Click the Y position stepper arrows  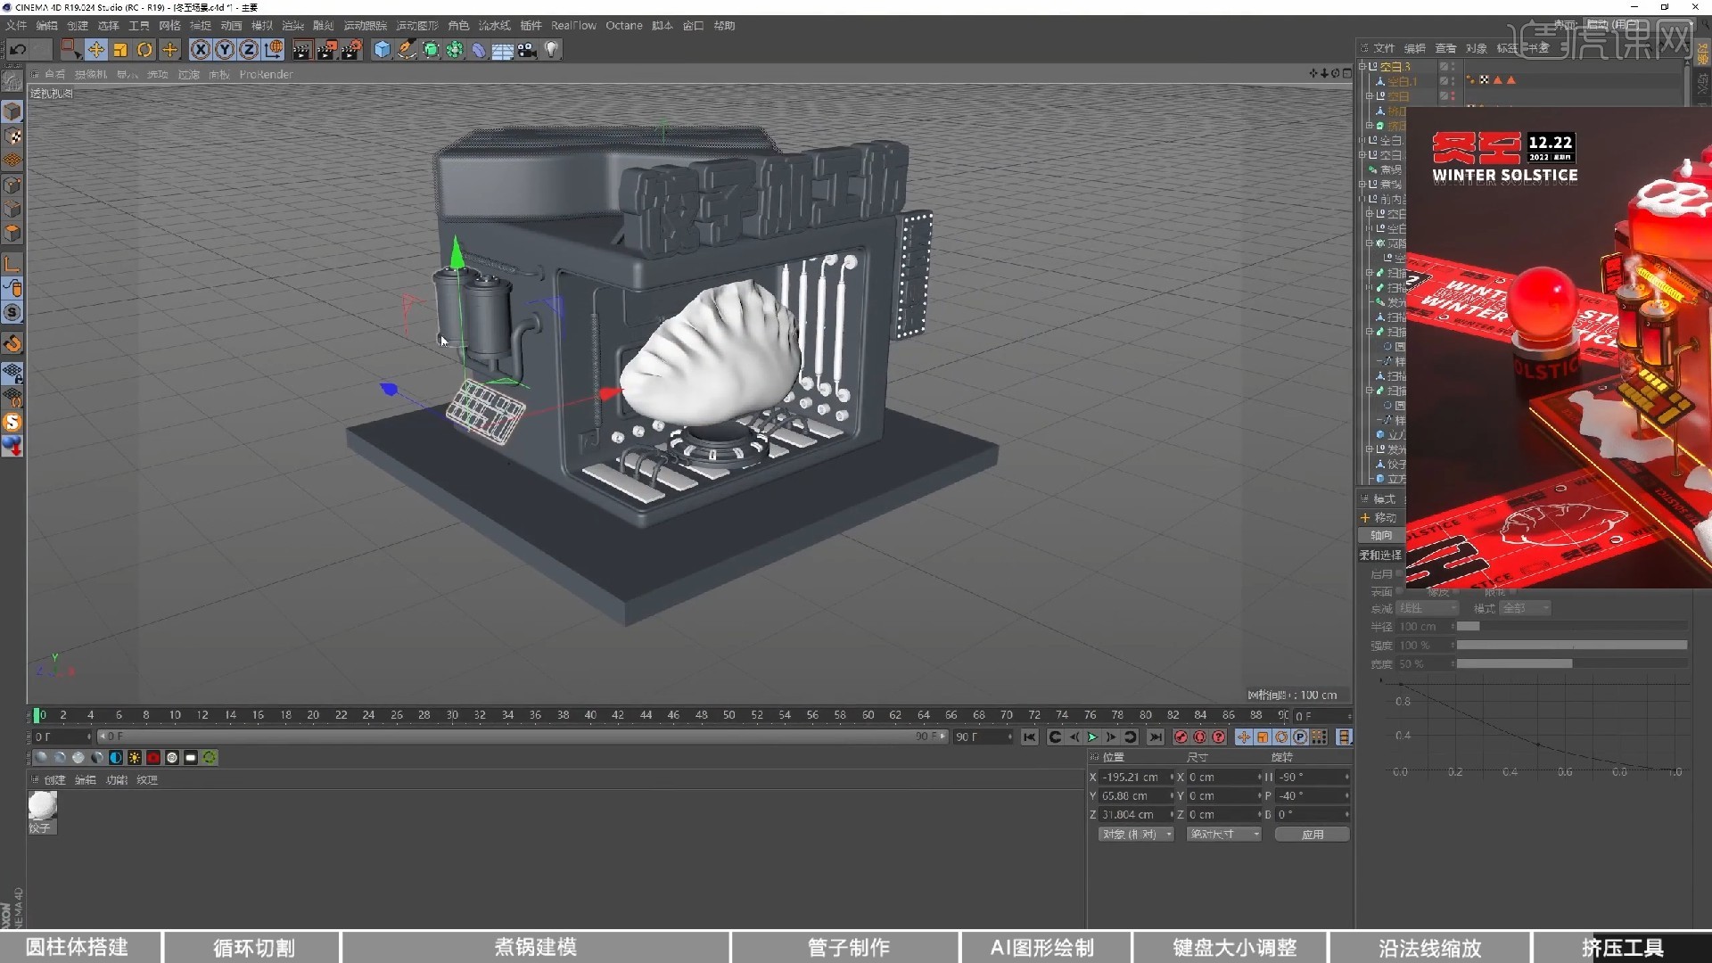tap(1172, 796)
